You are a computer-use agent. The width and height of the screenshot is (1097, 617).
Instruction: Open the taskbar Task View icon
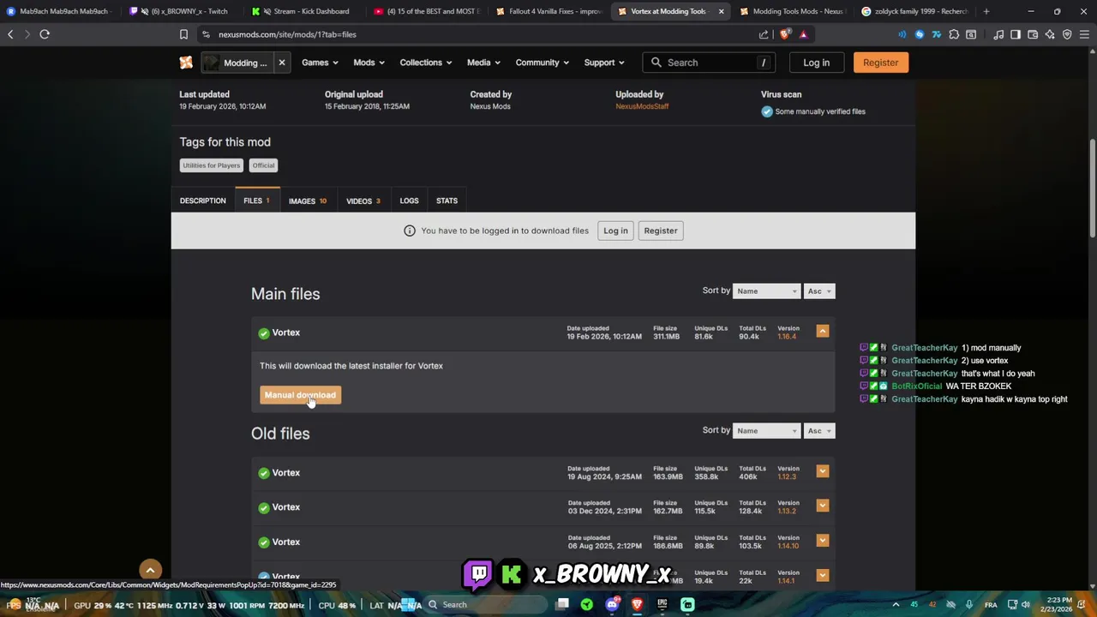[x=562, y=605]
